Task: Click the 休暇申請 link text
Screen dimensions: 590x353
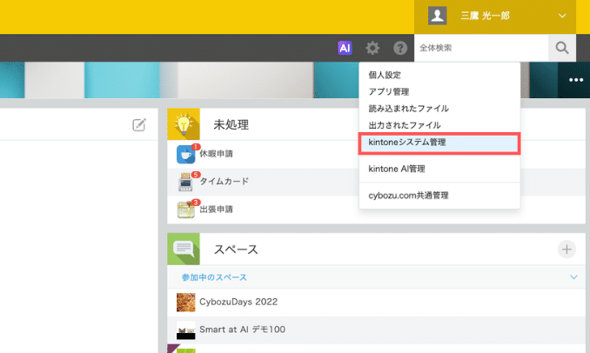Action: [x=216, y=154]
